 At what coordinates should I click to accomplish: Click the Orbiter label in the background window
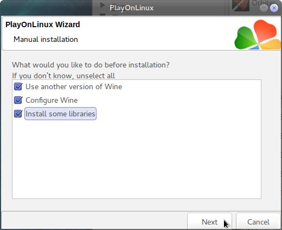pyautogui.click(x=264, y=3)
